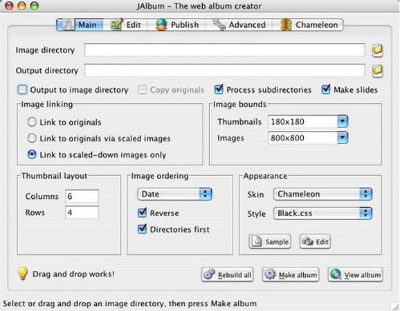Viewport: 400px width, 311px height.
Task: Close the JAlbum window with red button
Action: click(x=9, y=6)
